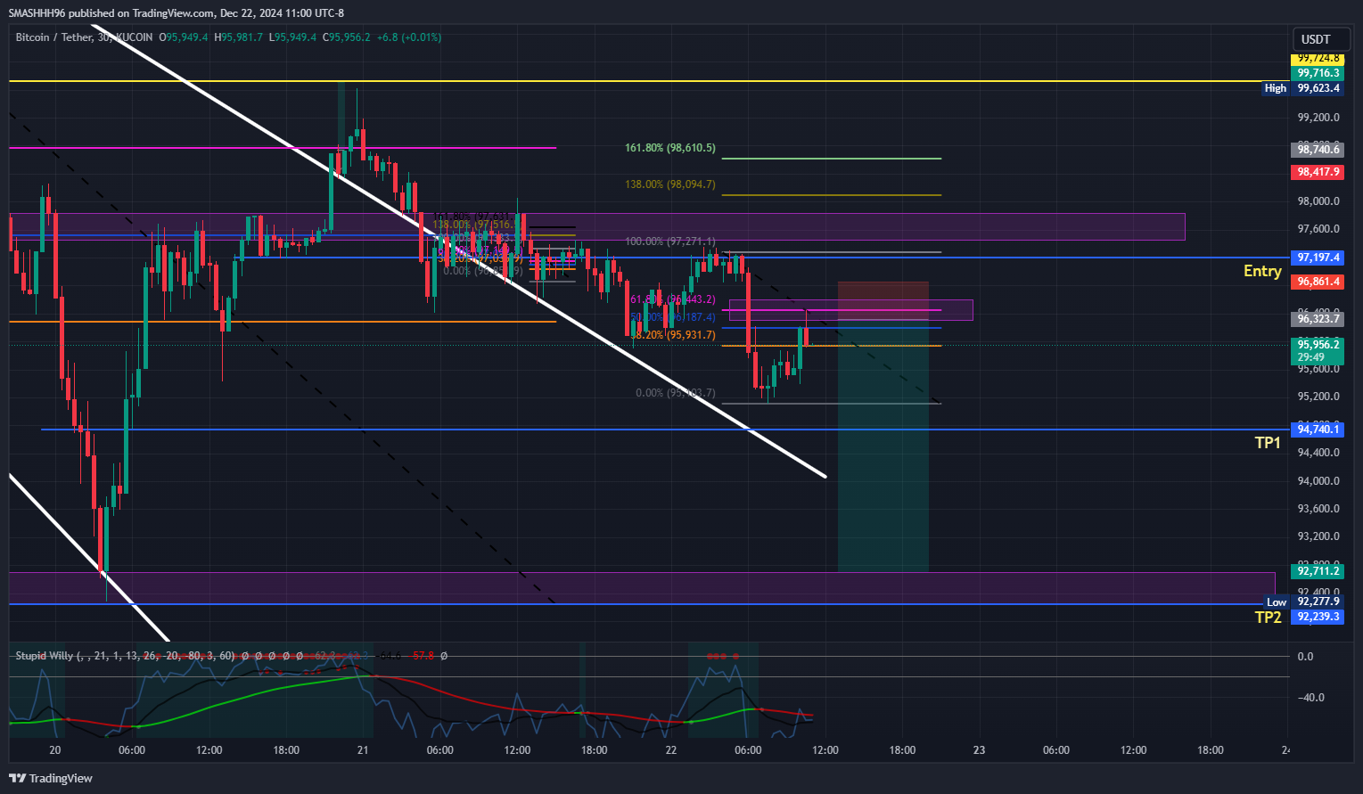Select the red stop-loss zone of short position
The image size is (1363, 794).
pyautogui.click(x=883, y=301)
